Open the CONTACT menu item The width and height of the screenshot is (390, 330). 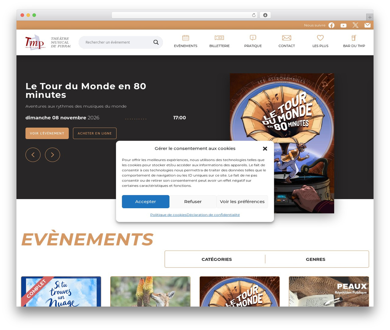pos(287,46)
